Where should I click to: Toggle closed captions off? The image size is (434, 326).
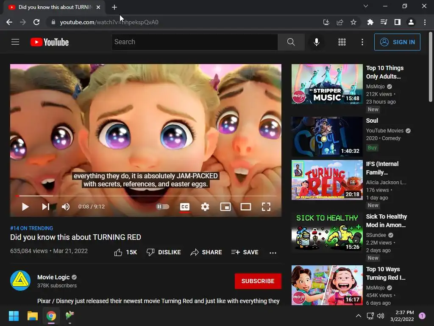(185, 207)
